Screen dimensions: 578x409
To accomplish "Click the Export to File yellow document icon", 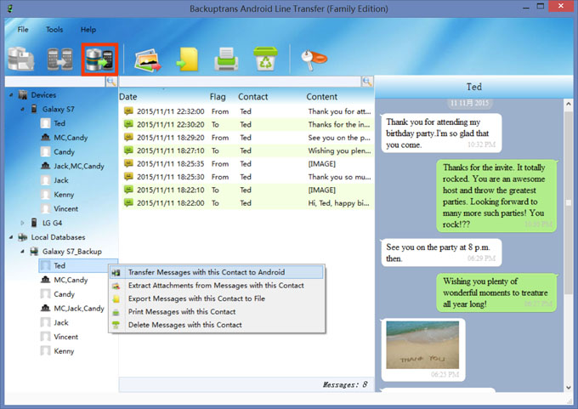I will point(188,60).
